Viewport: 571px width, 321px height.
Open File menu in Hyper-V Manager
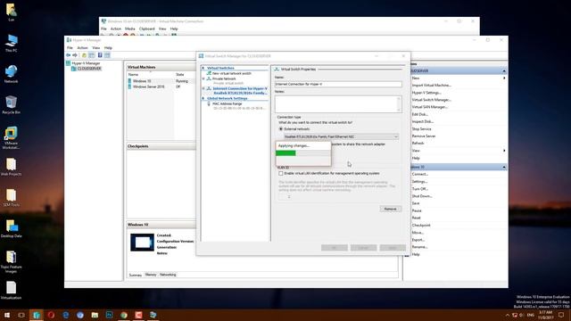[70, 47]
